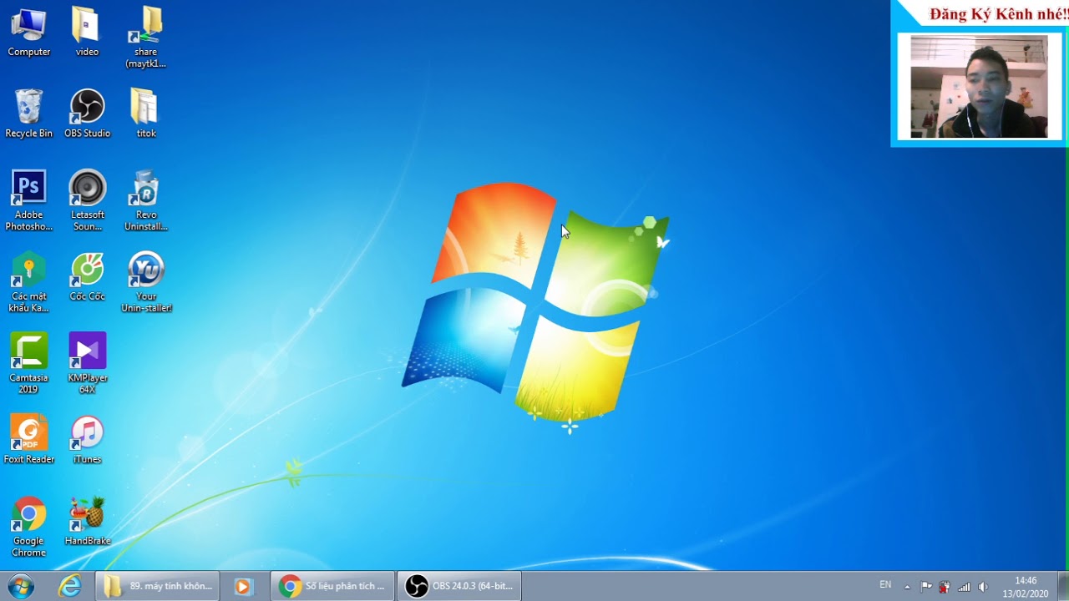Image resolution: width=1069 pixels, height=601 pixels.
Task: Open the Recycle Bin
Action: [x=28, y=114]
